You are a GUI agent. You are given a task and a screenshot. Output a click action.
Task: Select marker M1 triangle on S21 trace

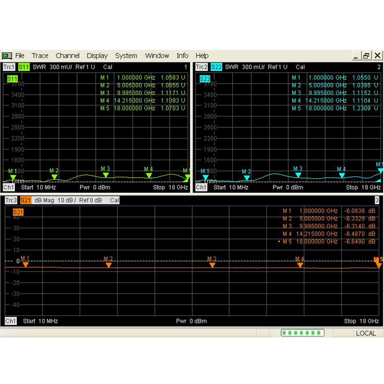25,264
